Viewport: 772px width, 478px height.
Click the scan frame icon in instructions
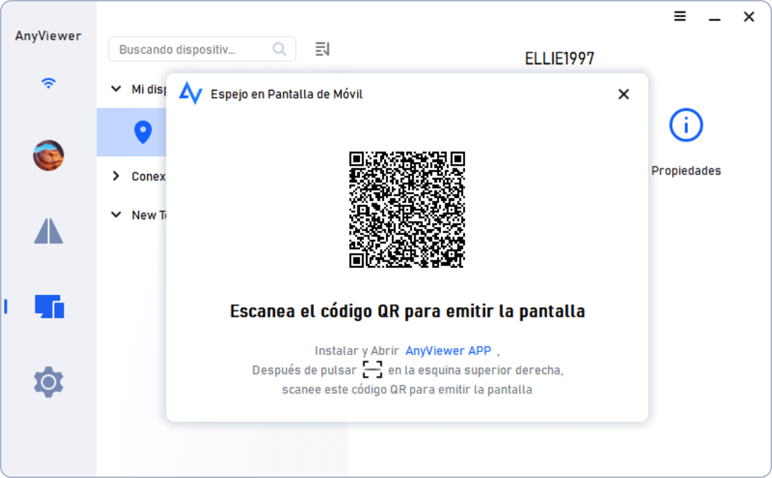pyautogui.click(x=372, y=370)
